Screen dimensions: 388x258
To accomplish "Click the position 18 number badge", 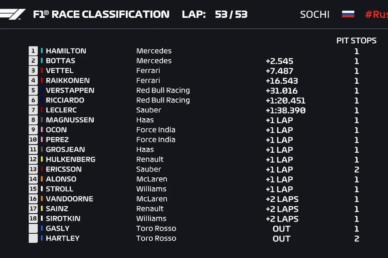I will pyautogui.click(x=33, y=219).
